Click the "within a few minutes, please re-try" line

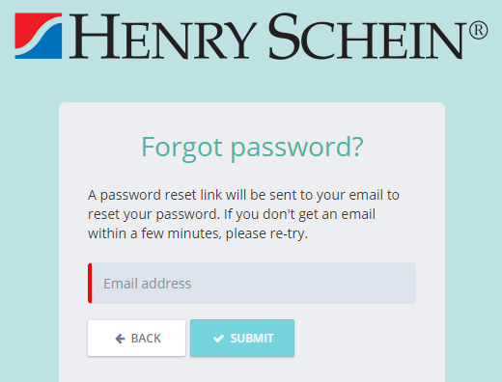click(x=198, y=233)
